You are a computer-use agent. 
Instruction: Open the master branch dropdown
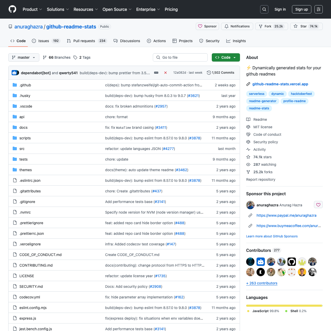[24, 57]
